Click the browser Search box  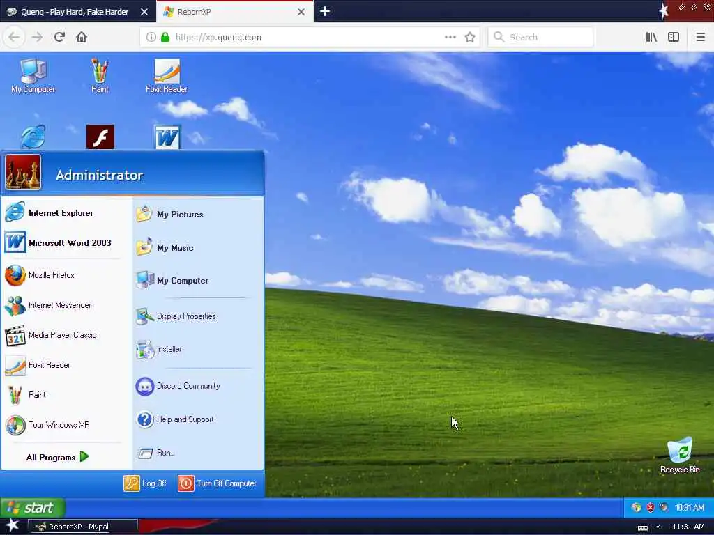pyautogui.click(x=540, y=38)
